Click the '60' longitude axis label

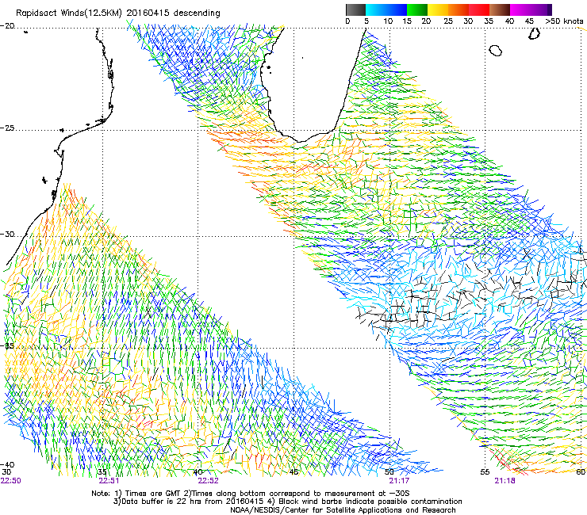(581, 472)
